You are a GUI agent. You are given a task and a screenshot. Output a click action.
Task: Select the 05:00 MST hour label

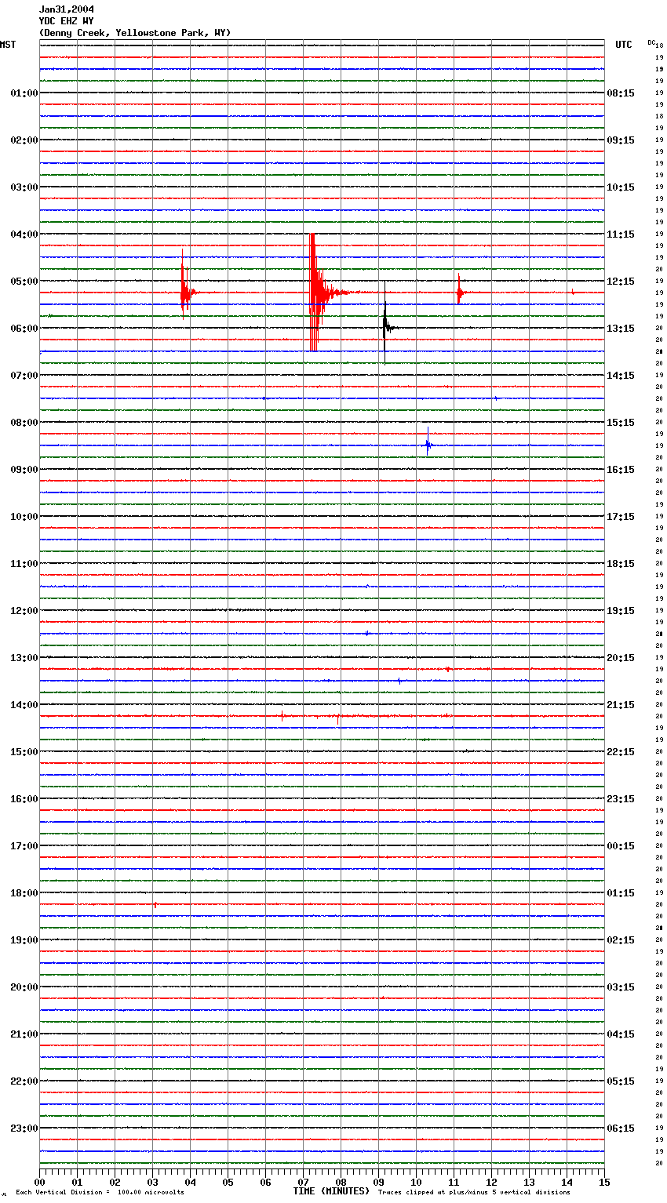[24, 282]
